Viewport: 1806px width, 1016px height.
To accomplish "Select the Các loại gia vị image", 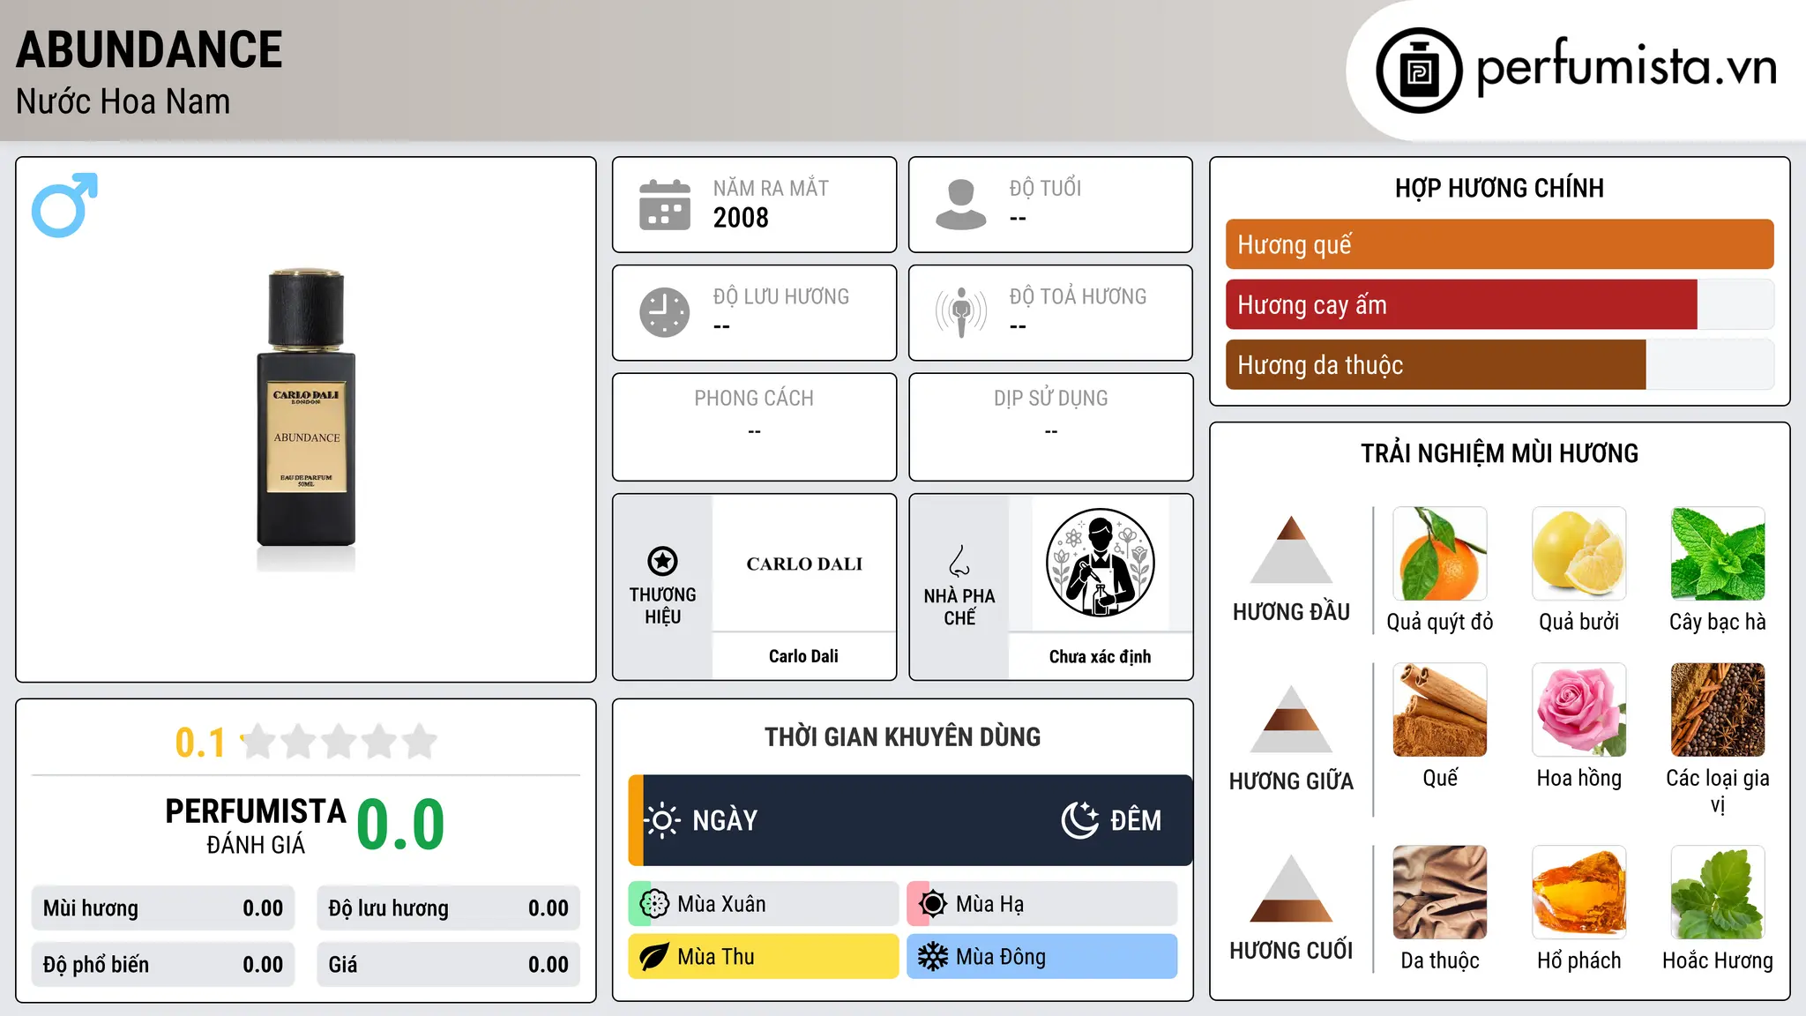I will coord(1718,710).
